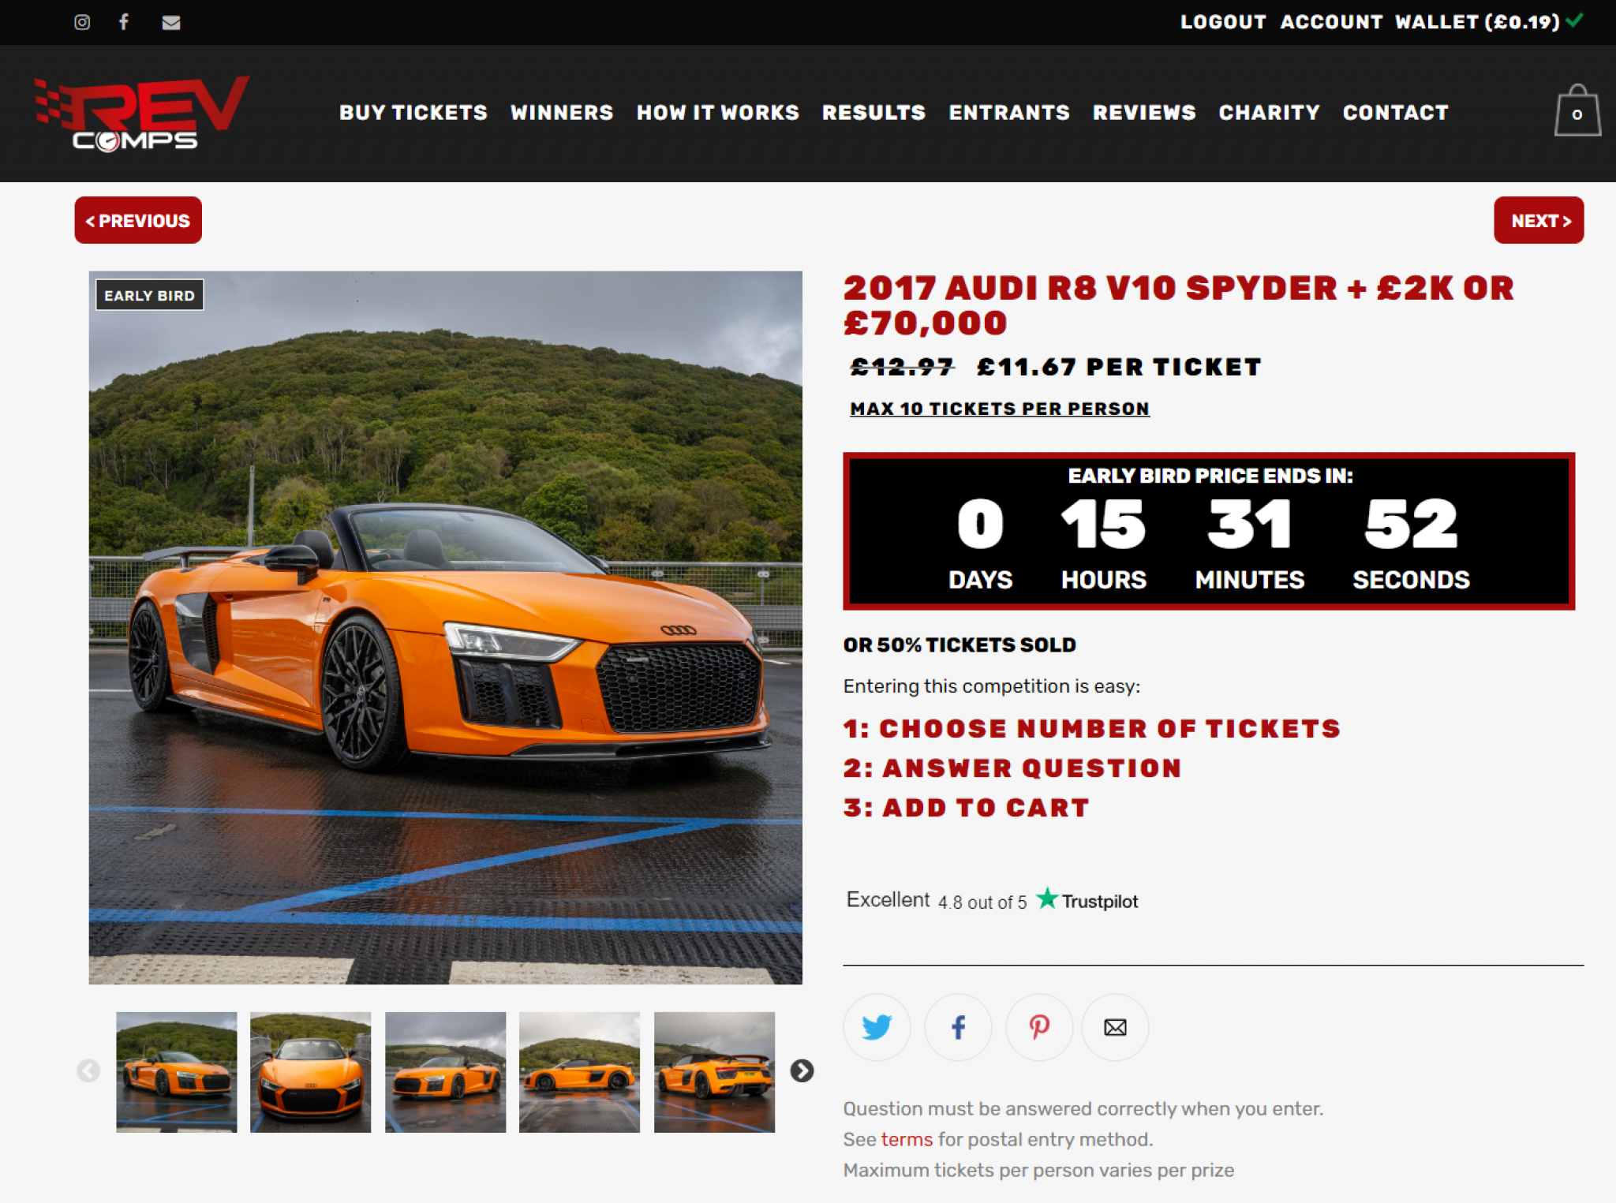Image resolution: width=1616 pixels, height=1203 pixels.
Task: Open the Facebook icon in top bar
Action: [124, 22]
